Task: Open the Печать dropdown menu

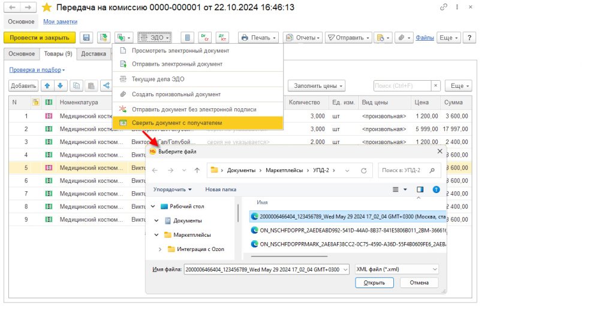Action: pos(258,38)
